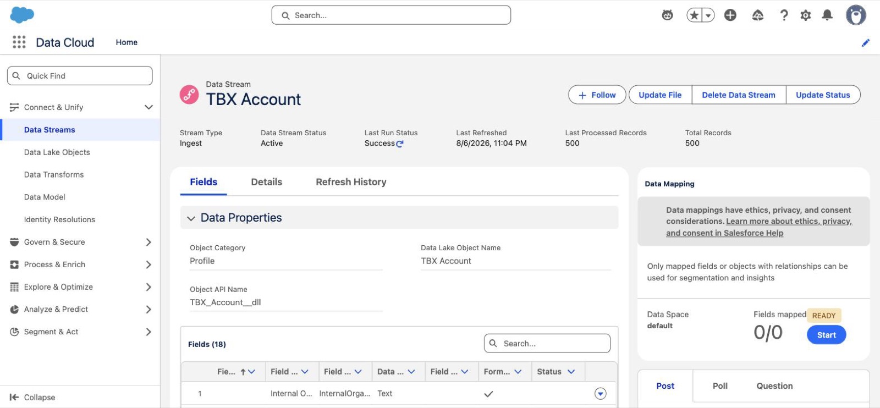
Task: Sort by the Fie... column header
Action: (226, 372)
